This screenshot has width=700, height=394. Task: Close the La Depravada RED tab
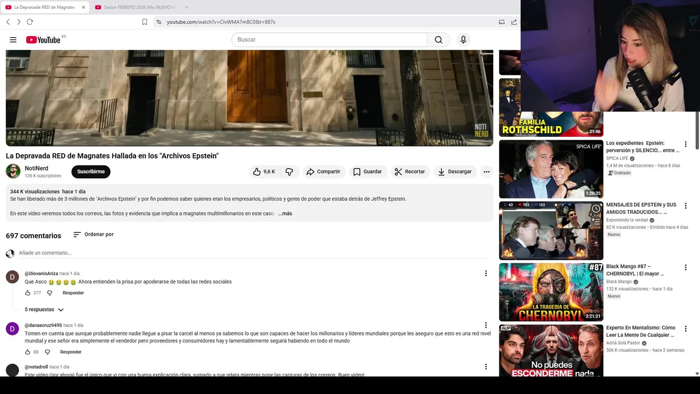pos(83,7)
